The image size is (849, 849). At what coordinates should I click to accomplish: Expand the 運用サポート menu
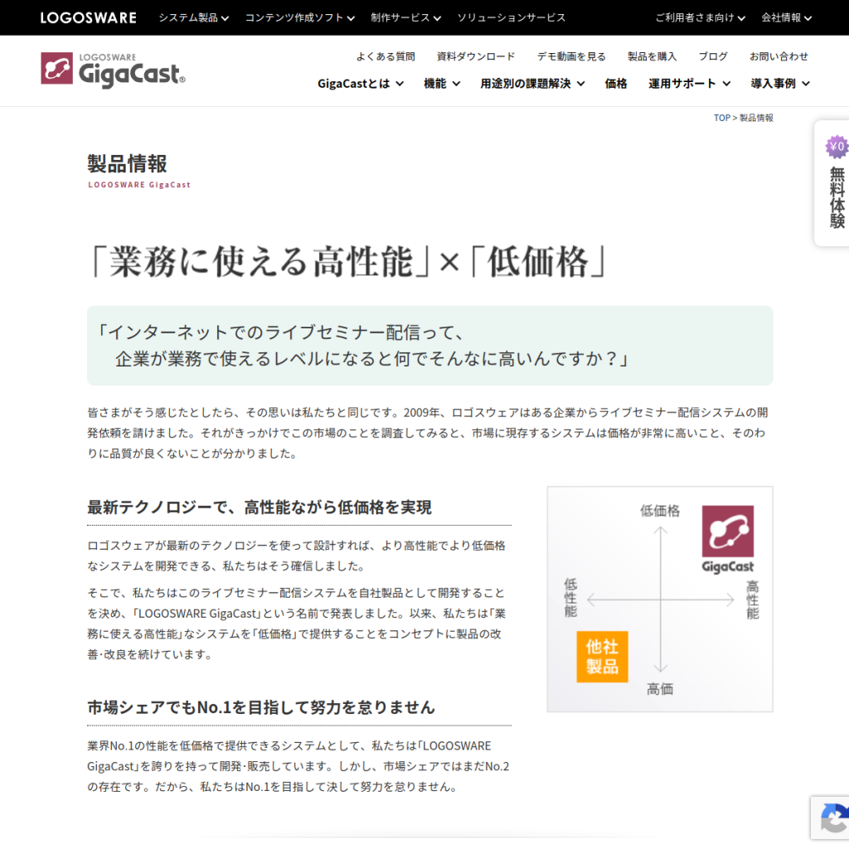[x=689, y=84]
